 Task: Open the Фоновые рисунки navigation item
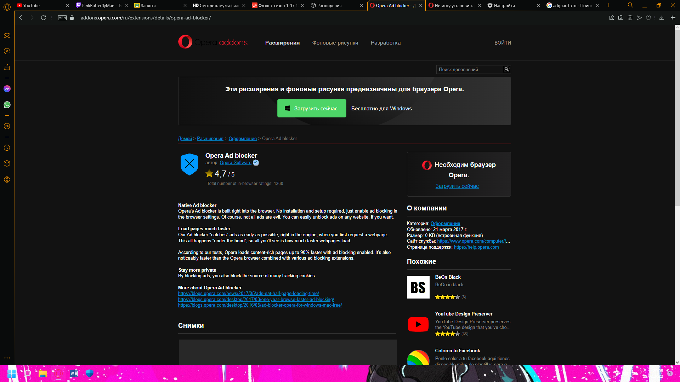pyautogui.click(x=335, y=43)
